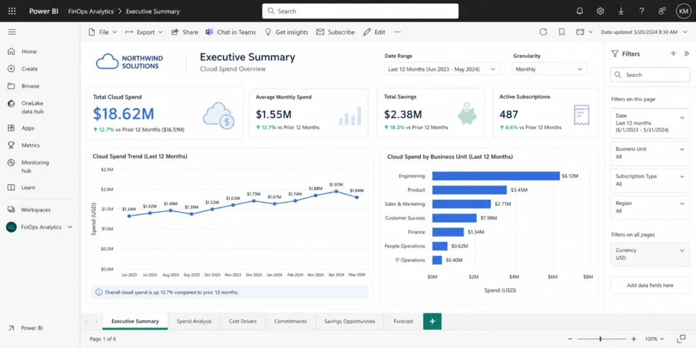Image resolution: width=696 pixels, height=348 pixels.
Task: Open the app launcher waffle icon
Action: click(12, 11)
